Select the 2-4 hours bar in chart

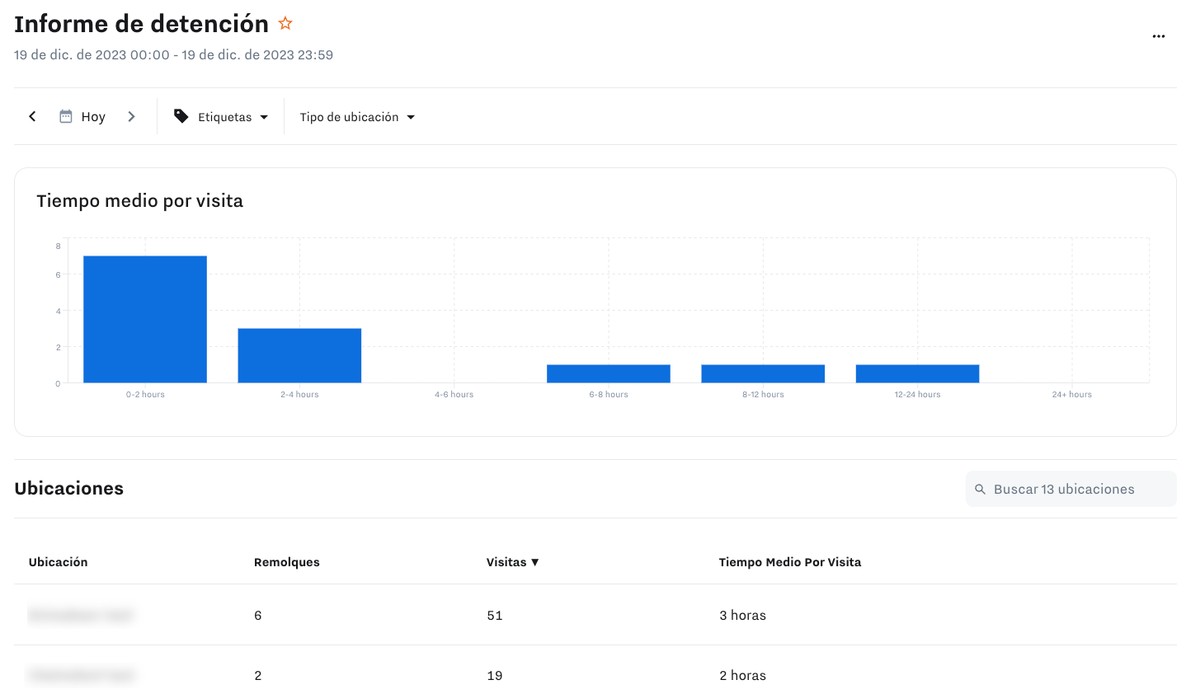pos(299,355)
